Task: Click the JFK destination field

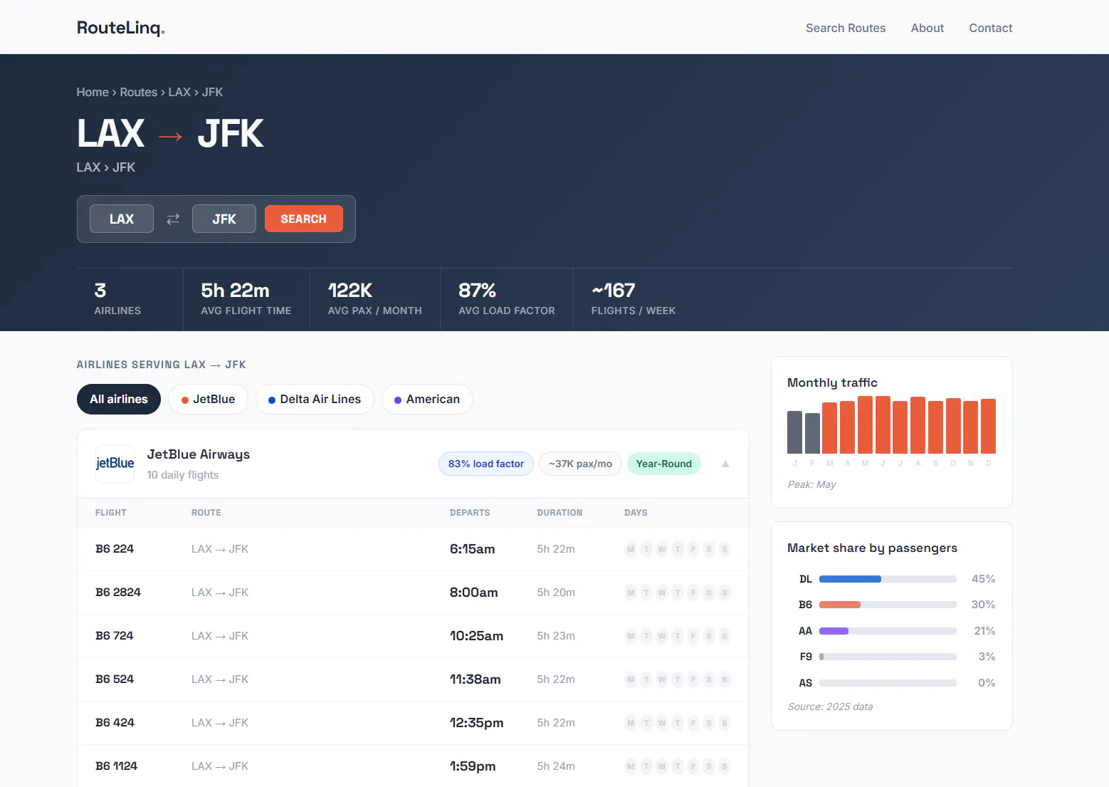Action: 224,219
